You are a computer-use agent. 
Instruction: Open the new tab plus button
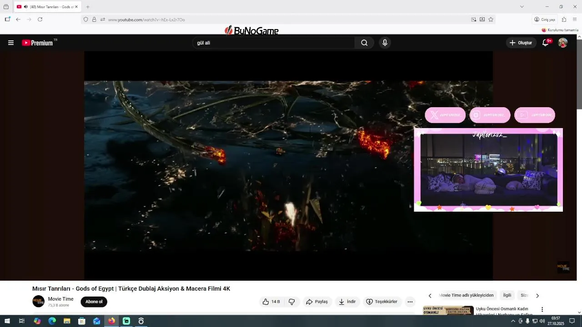tap(88, 7)
